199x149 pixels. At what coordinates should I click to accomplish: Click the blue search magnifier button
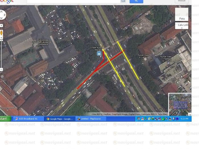136,1
